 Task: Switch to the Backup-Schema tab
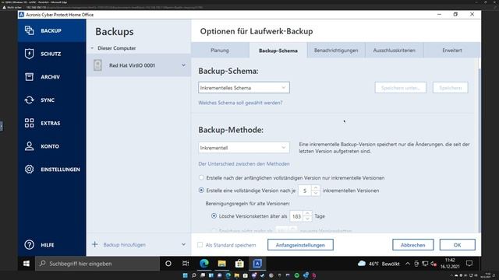point(278,51)
